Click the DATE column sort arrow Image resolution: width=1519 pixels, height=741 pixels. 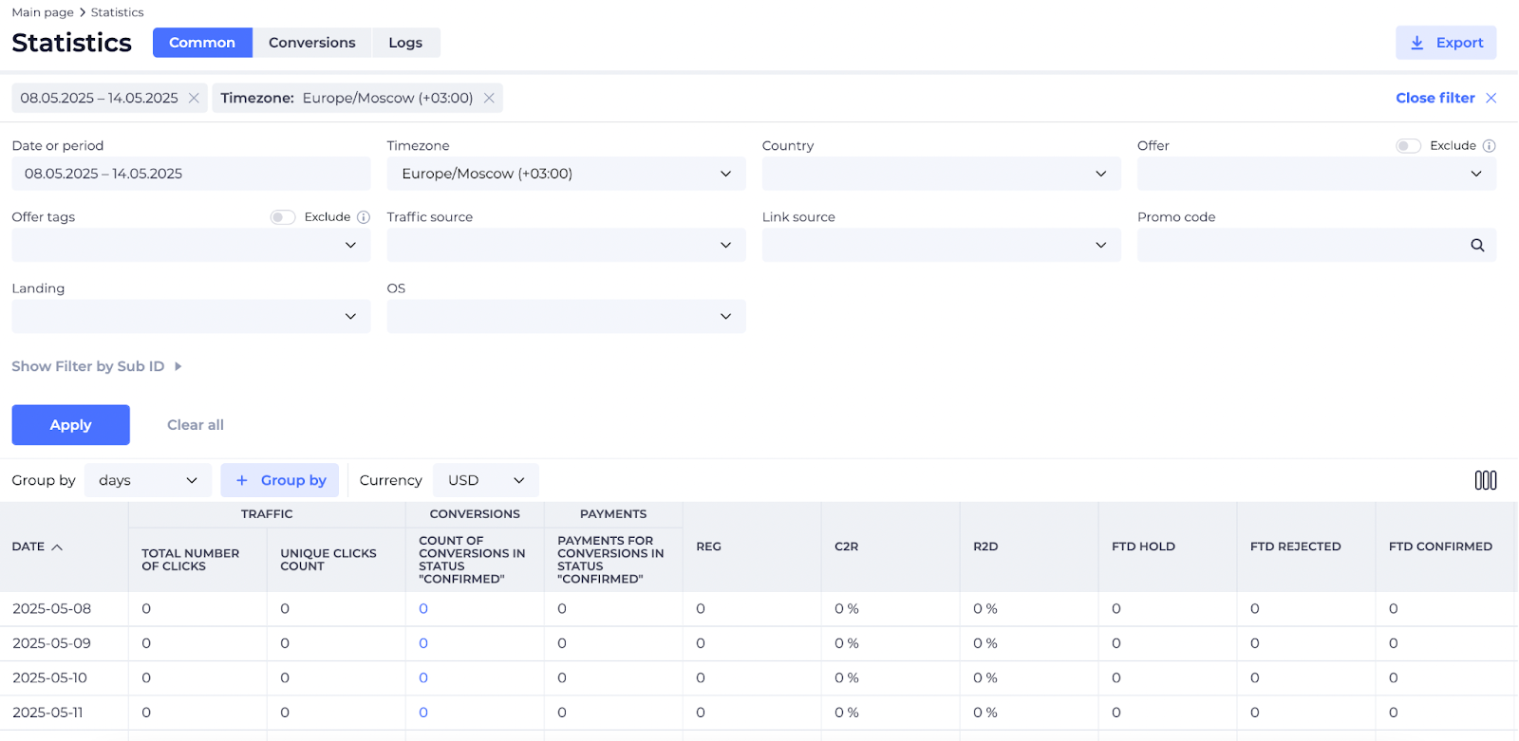pyautogui.click(x=57, y=546)
